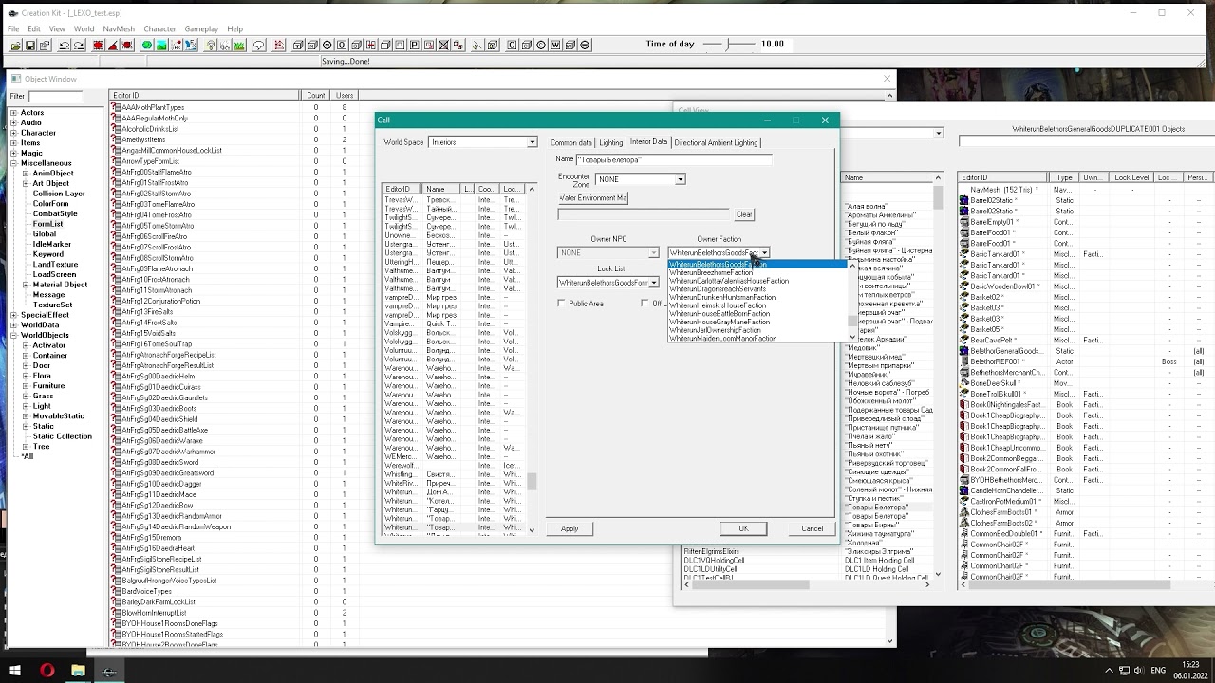Expand the Material Object tree node
The image size is (1215, 683).
point(26,285)
